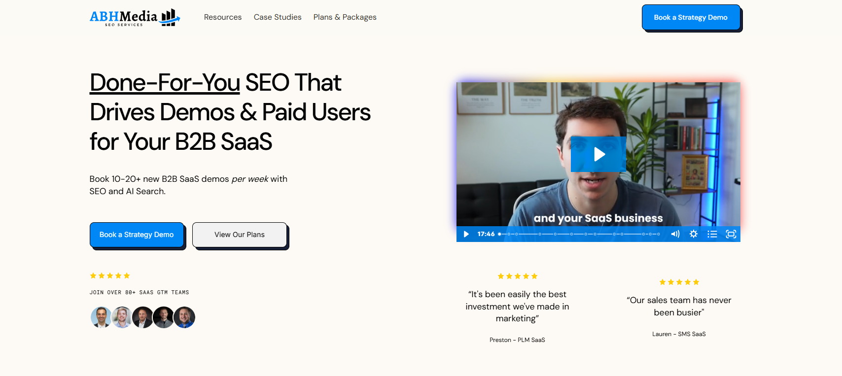Screen dimensions: 842x376
Task: Click the large play overlay on the video
Action: click(x=598, y=154)
